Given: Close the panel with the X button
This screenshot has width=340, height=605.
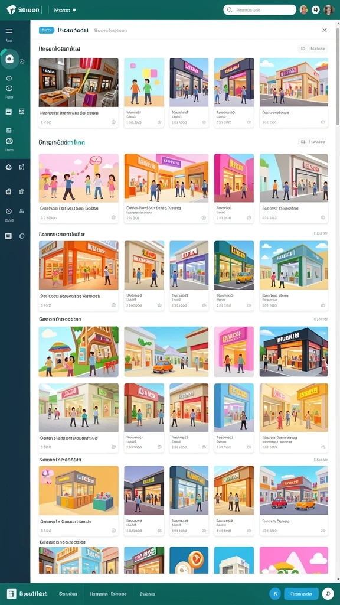Looking at the screenshot, I should 325,30.
